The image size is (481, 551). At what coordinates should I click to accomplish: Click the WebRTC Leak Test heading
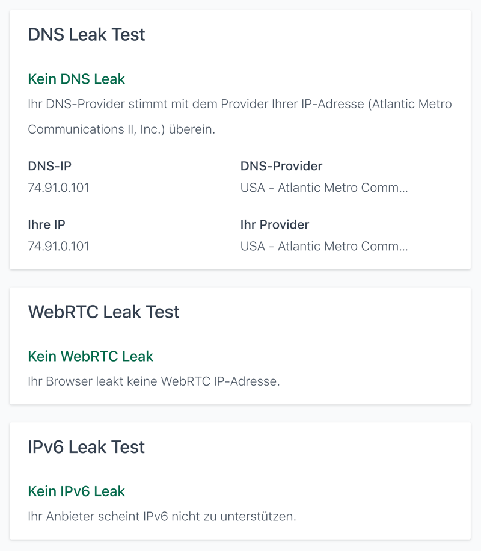click(103, 312)
